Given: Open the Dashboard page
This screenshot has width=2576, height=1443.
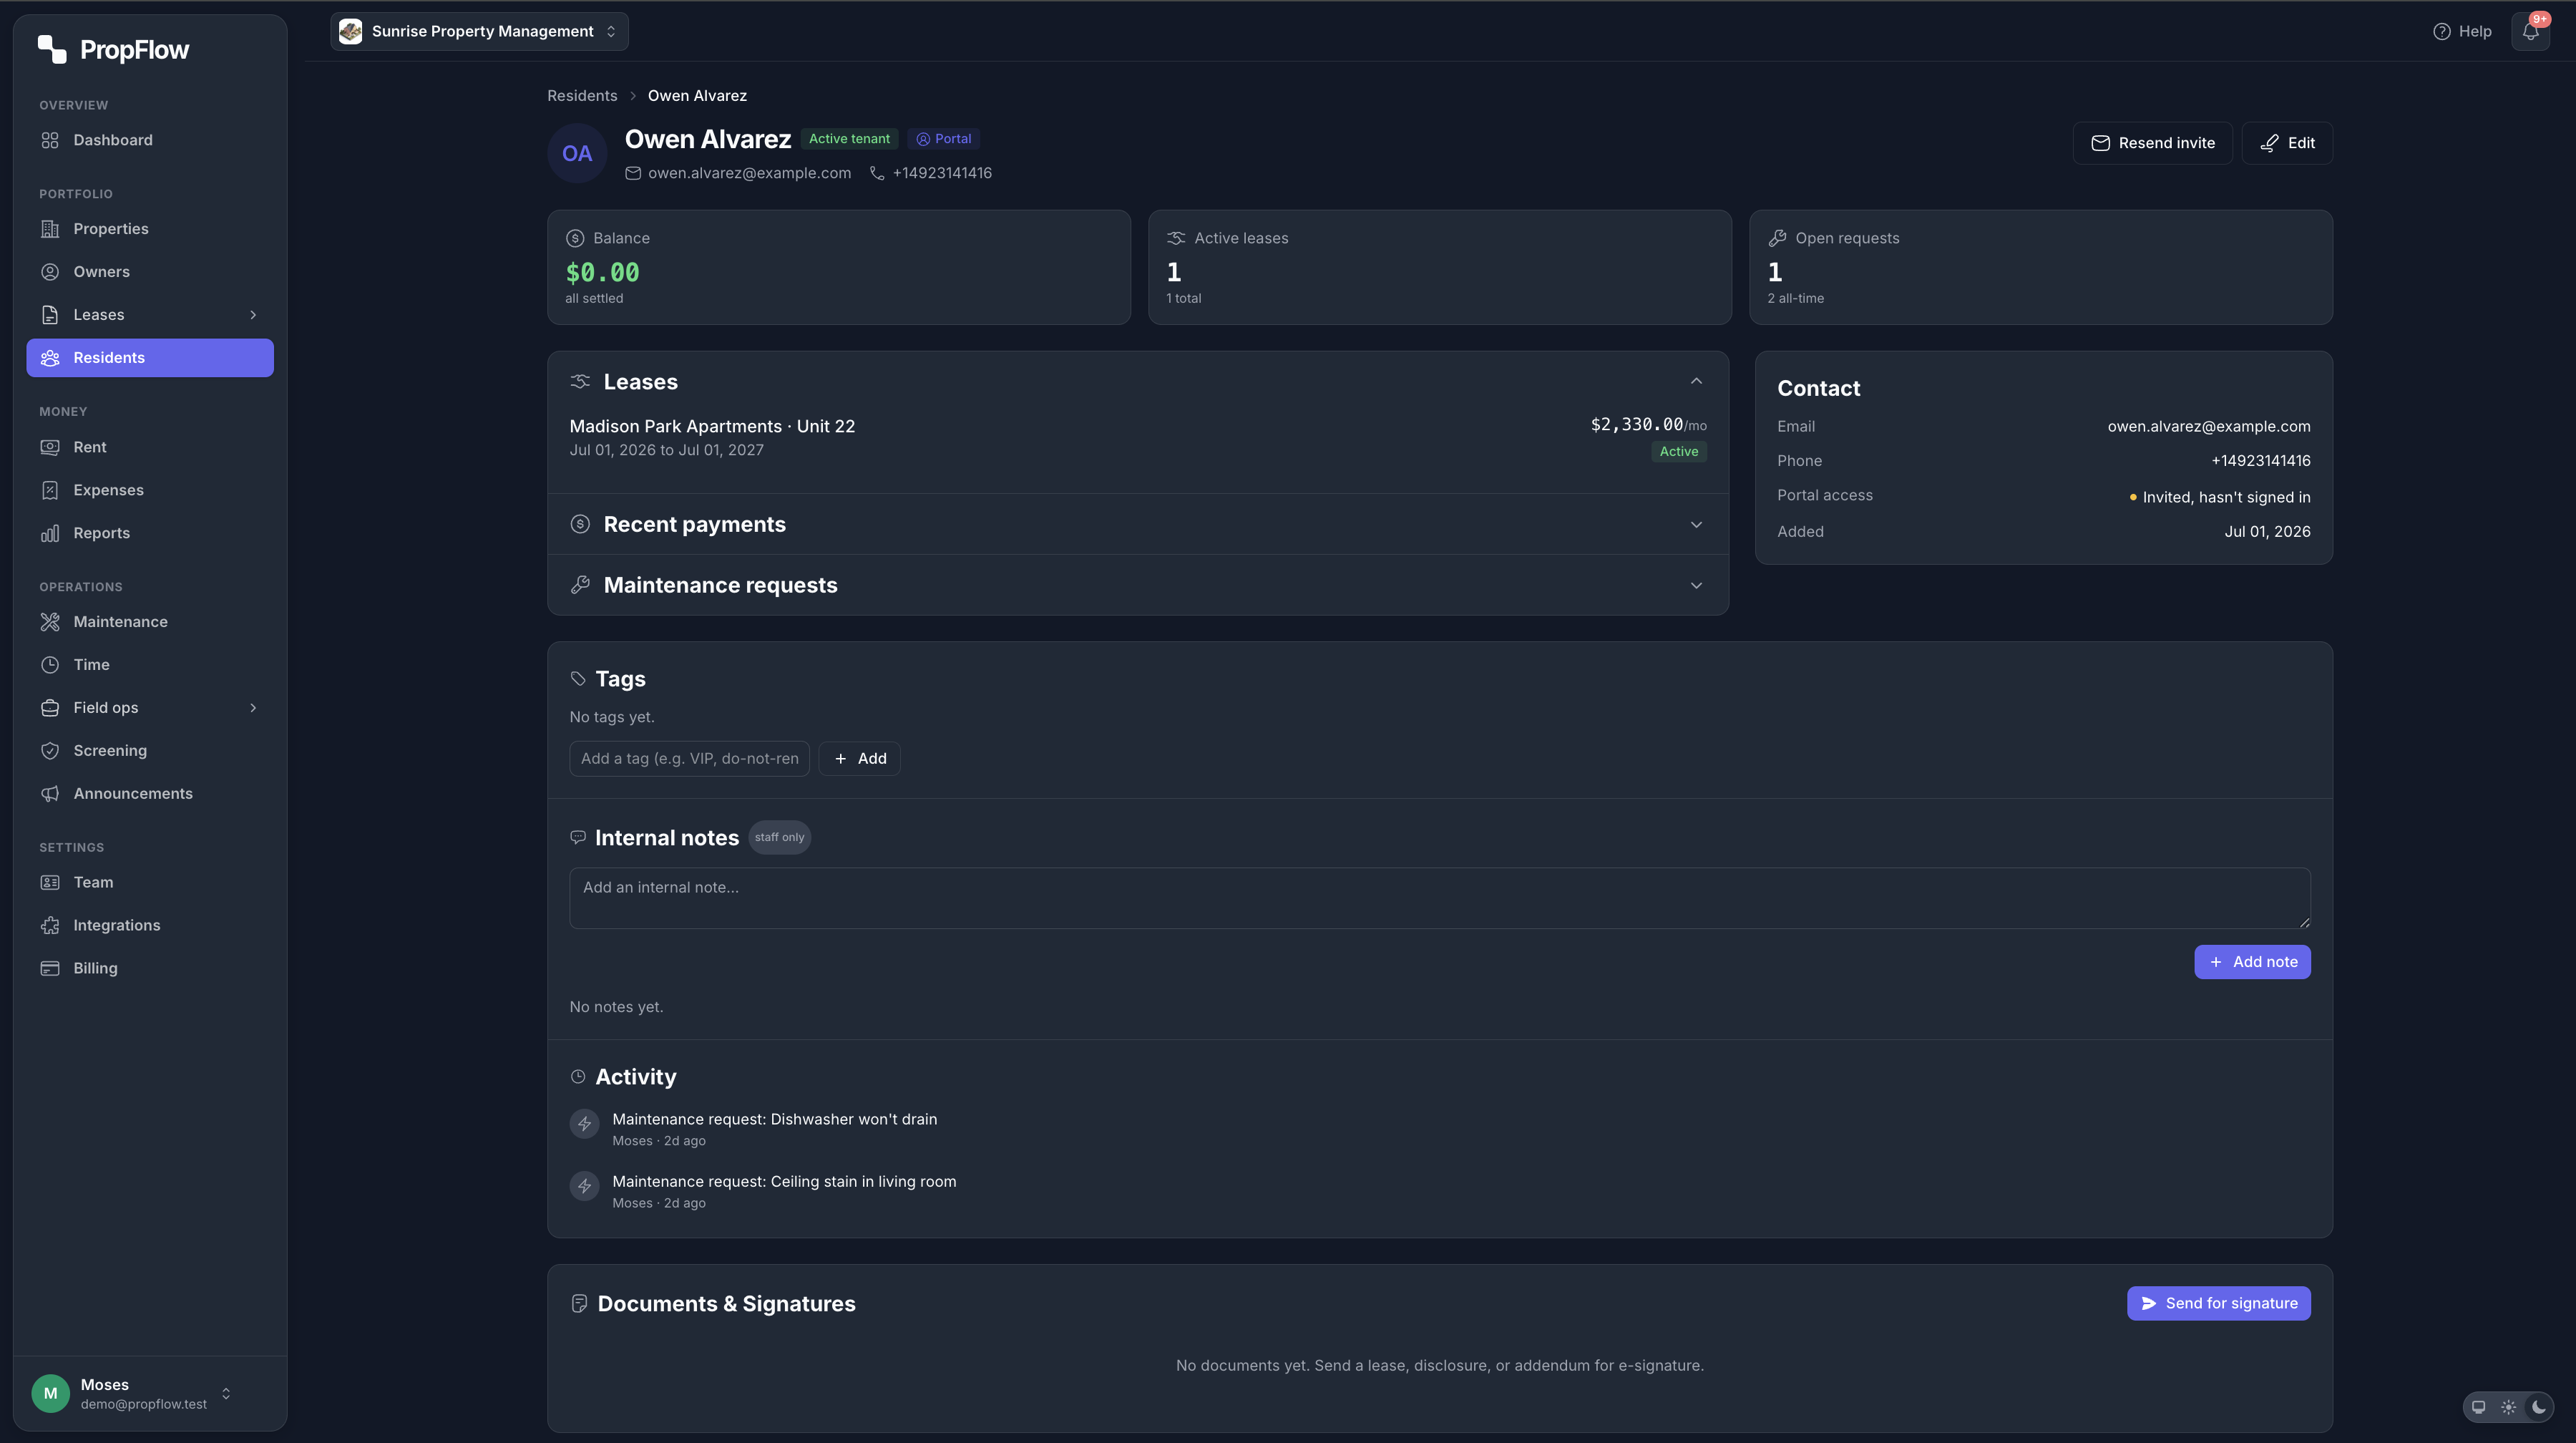Looking at the screenshot, I should coord(150,140).
